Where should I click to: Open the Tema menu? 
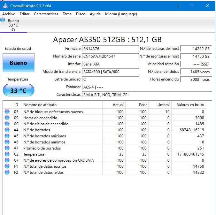coord(67,14)
